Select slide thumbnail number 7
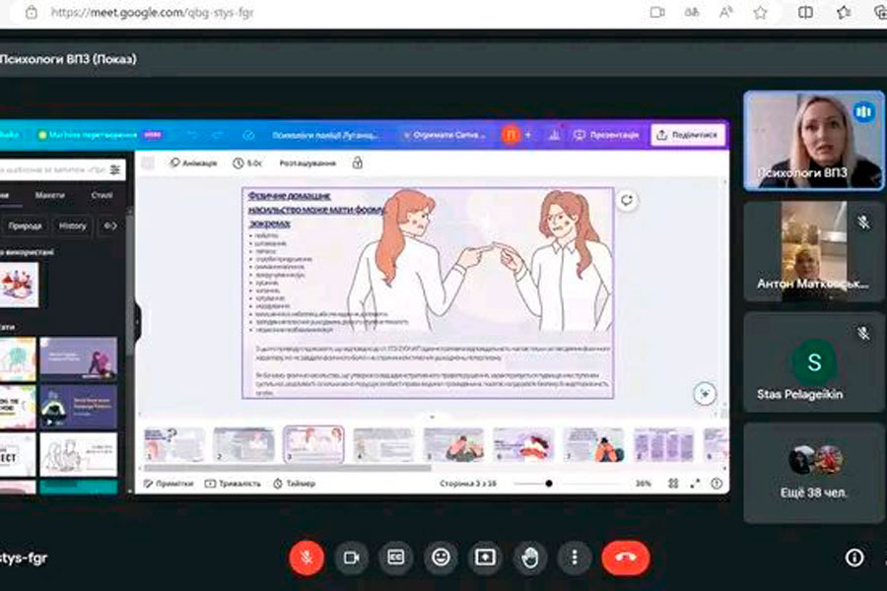 593,444
